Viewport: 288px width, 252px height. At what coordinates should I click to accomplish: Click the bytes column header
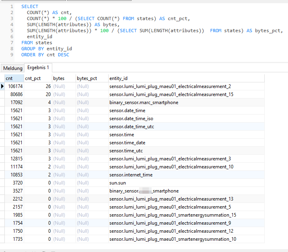click(64, 78)
